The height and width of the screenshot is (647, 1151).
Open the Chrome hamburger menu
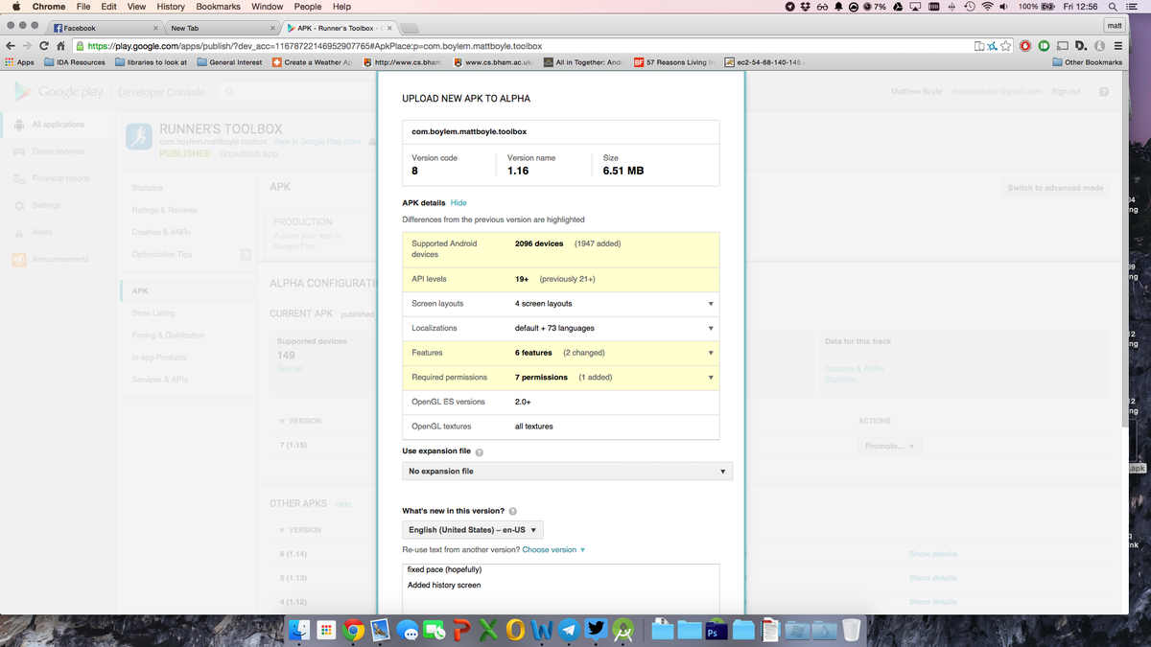point(1118,46)
